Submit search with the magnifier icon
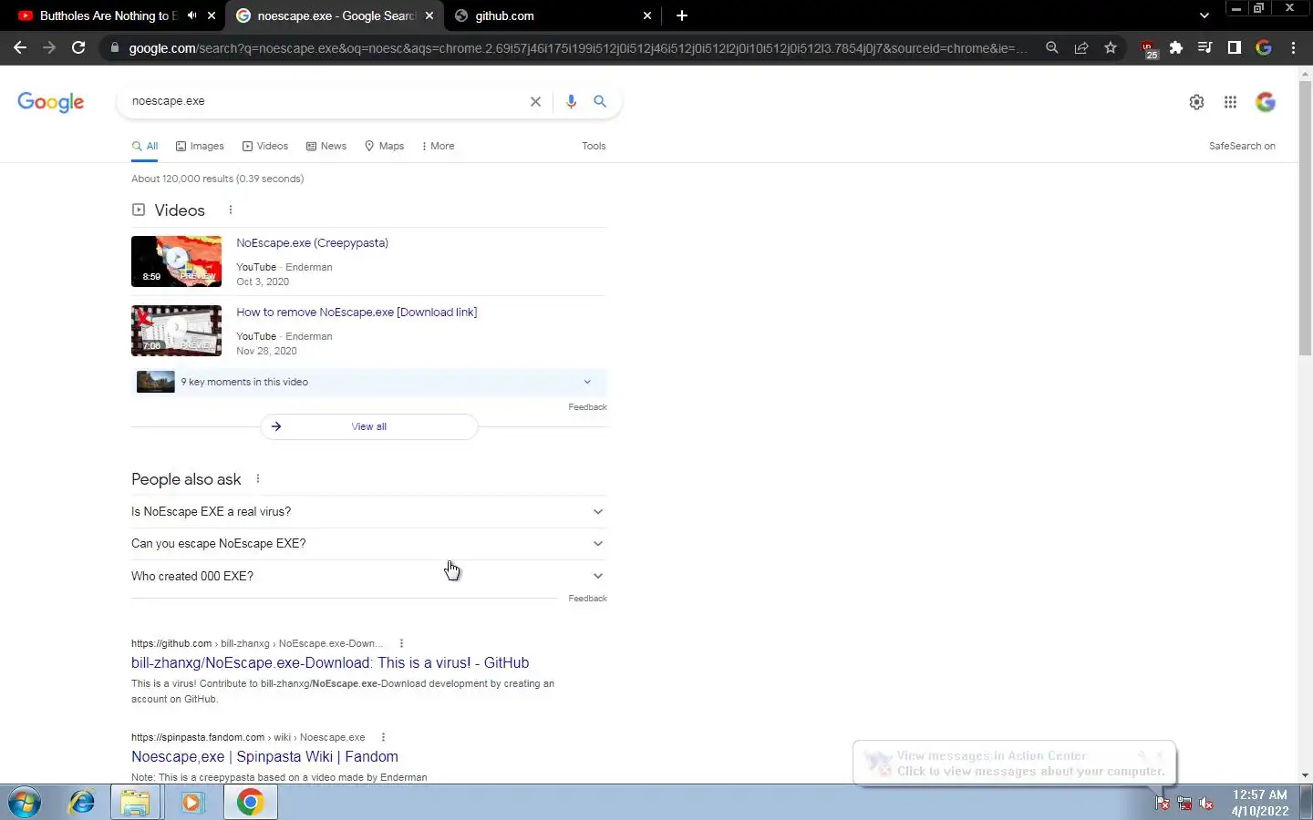The width and height of the screenshot is (1313, 820). pos(600,101)
